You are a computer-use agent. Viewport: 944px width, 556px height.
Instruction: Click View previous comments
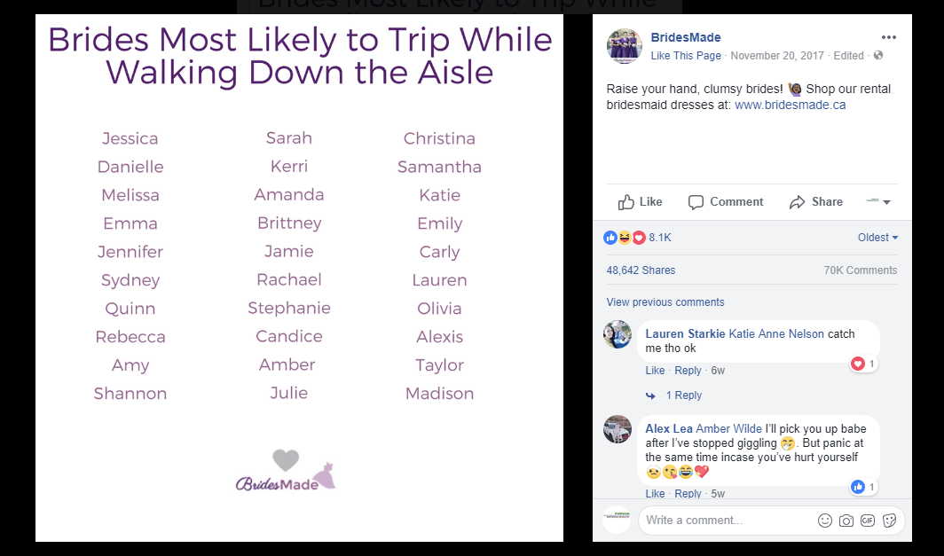tap(665, 301)
